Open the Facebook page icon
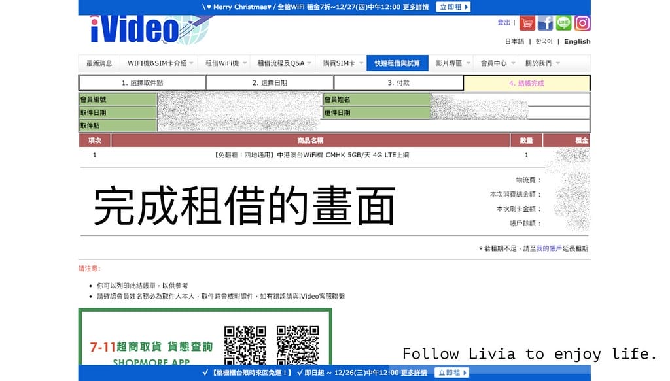Viewport: 670px width, 381px height. [x=545, y=23]
